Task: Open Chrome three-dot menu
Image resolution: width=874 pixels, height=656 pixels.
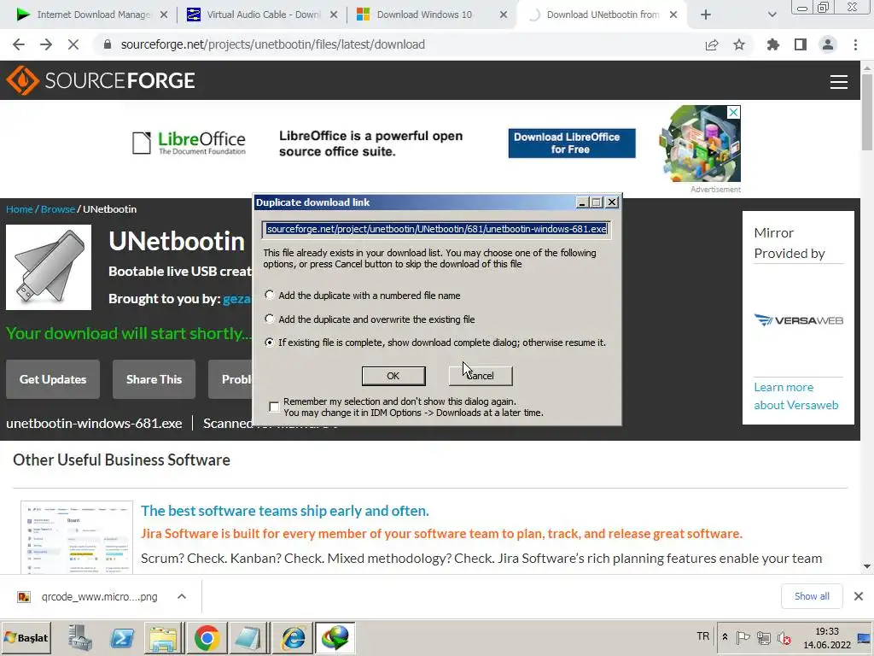Action: pyautogui.click(x=855, y=44)
